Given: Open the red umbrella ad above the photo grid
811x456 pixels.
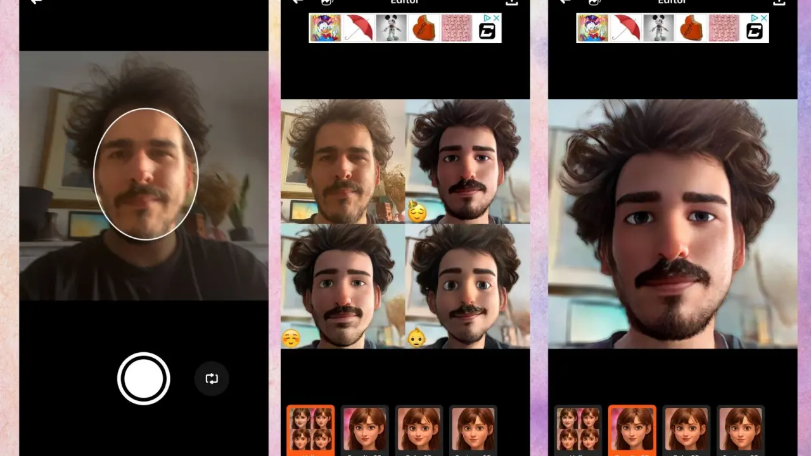Looking at the screenshot, I should tap(358, 28).
